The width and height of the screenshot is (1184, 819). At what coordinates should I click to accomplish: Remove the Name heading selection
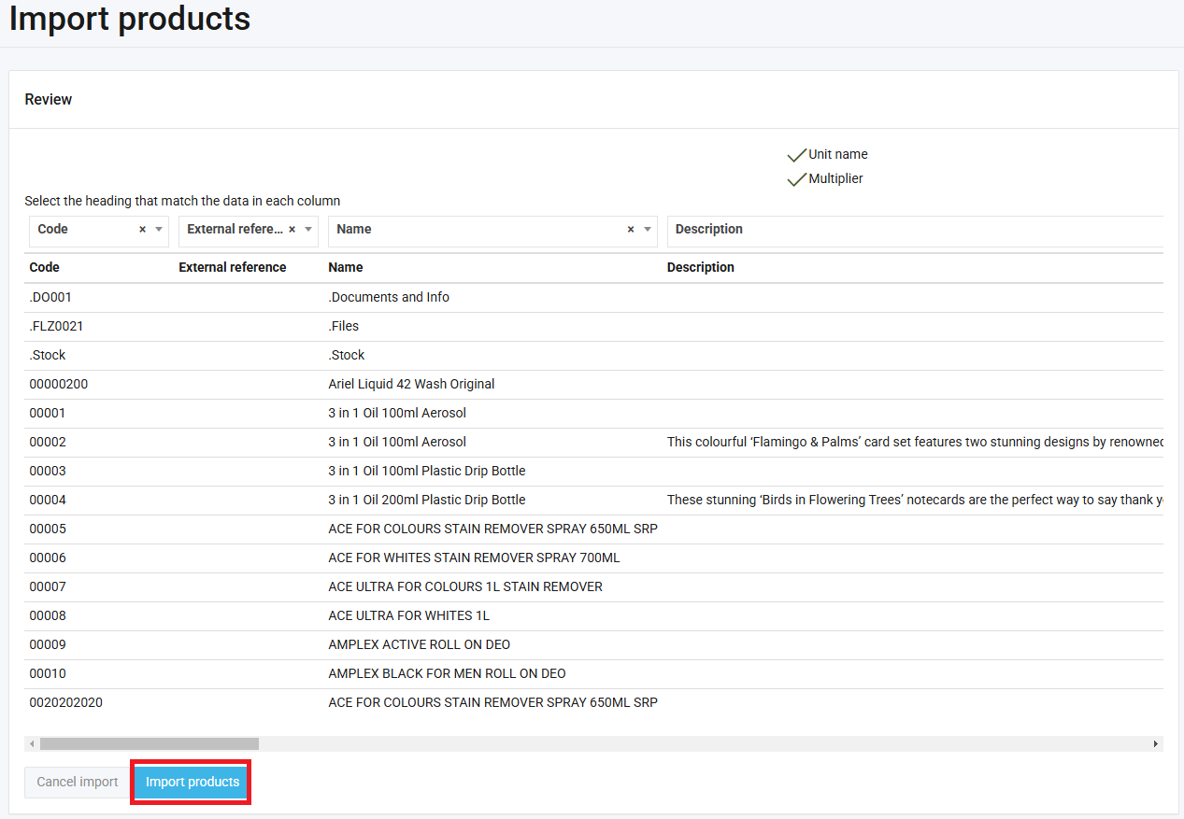point(630,230)
